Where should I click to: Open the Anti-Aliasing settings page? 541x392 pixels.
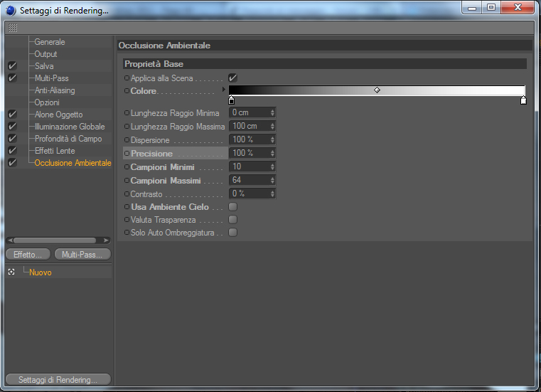tap(55, 90)
